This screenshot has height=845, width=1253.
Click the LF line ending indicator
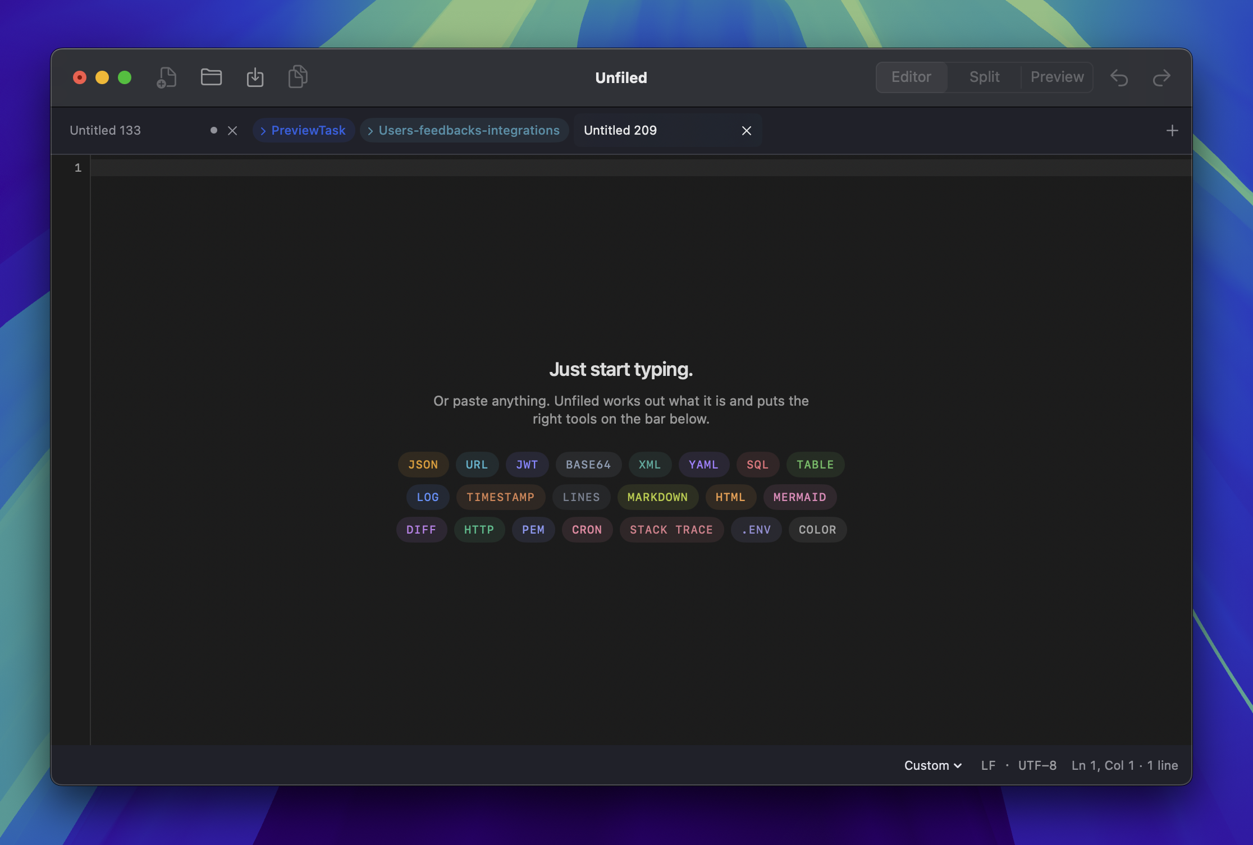(x=988, y=765)
